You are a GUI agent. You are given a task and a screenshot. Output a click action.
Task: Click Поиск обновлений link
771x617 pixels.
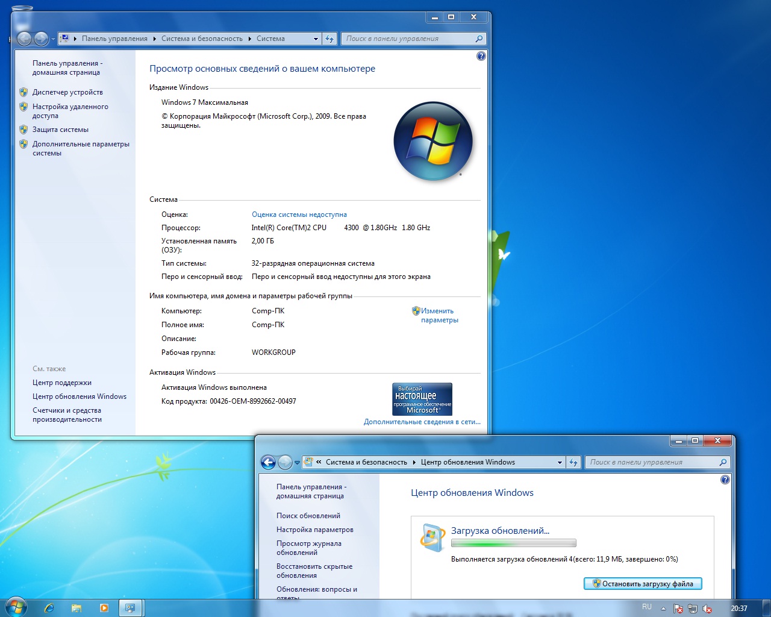tap(308, 516)
